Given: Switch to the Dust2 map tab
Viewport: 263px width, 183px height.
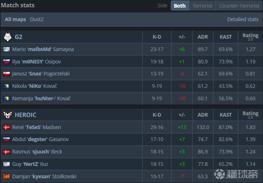Looking at the screenshot, I should tap(37, 19).
